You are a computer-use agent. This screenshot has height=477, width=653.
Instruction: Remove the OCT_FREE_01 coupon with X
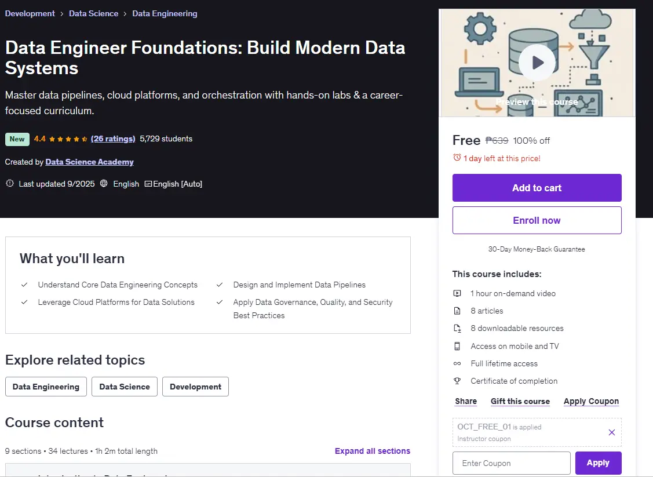611,432
